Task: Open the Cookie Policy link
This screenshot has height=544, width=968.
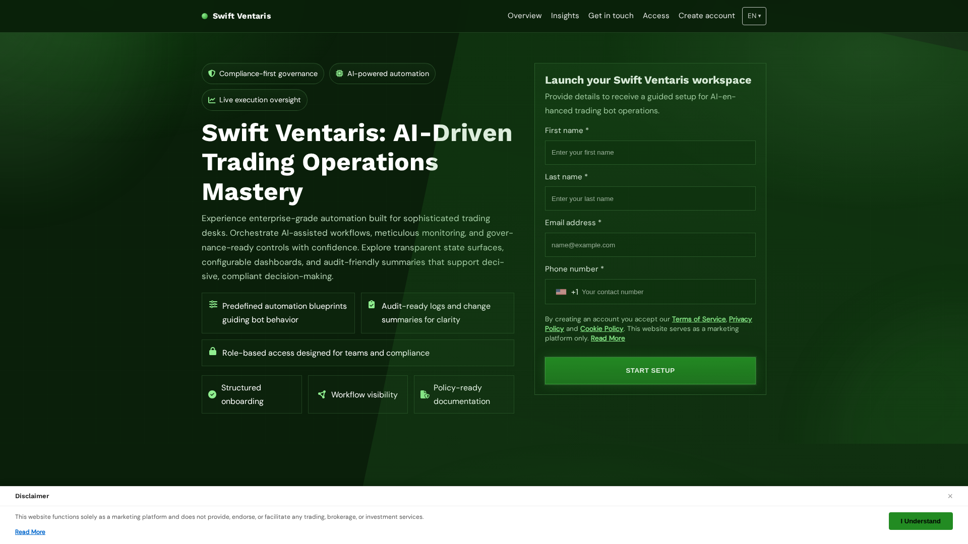Action: (602, 329)
